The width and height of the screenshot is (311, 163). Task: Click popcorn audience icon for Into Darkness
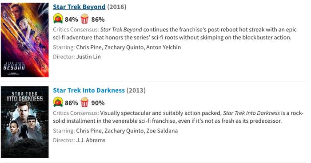(x=84, y=102)
